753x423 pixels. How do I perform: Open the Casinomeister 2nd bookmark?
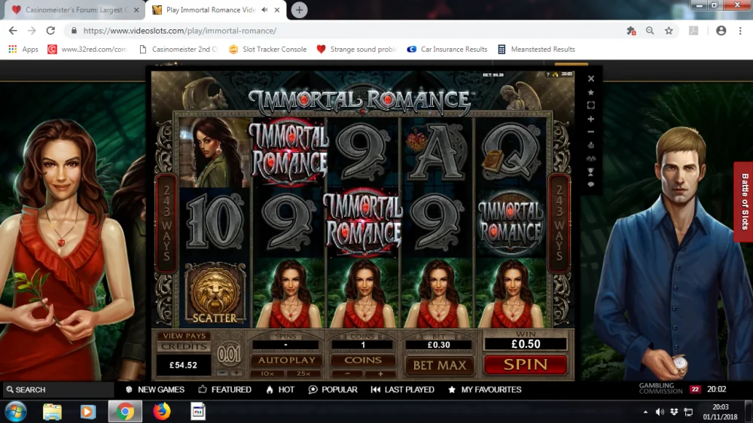point(178,50)
